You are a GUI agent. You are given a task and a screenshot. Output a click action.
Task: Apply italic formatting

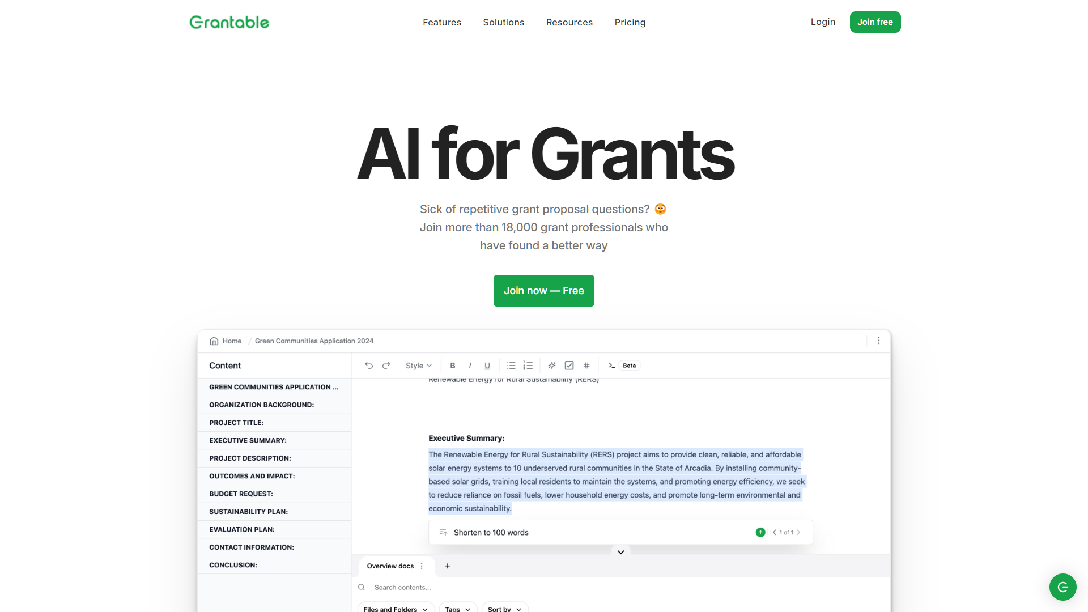[470, 365]
